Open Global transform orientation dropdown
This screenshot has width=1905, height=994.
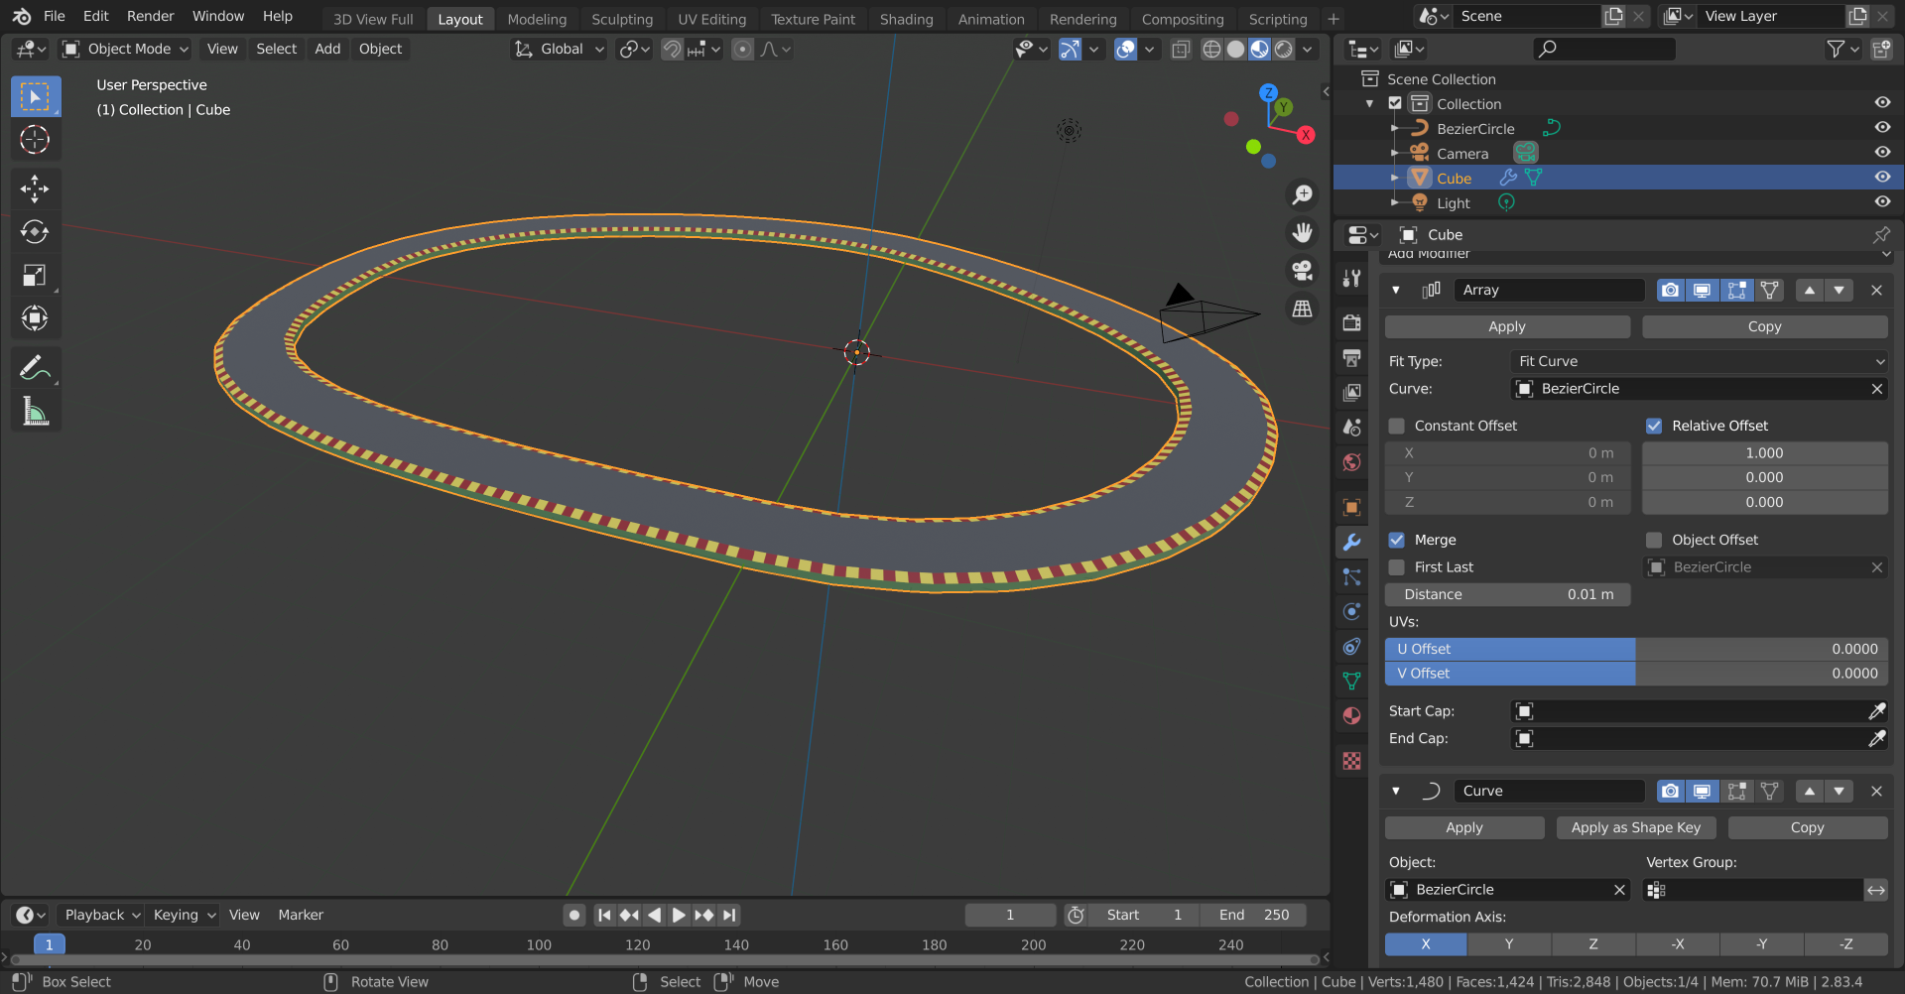click(559, 49)
